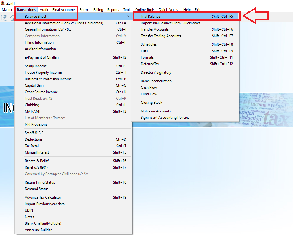Open the Master menu
The image size is (293, 239).
click(7, 10)
